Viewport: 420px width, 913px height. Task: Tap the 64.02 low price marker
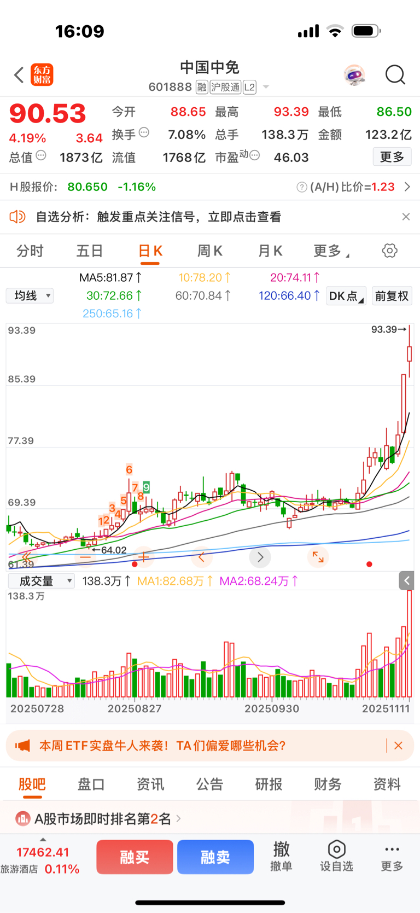109,550
